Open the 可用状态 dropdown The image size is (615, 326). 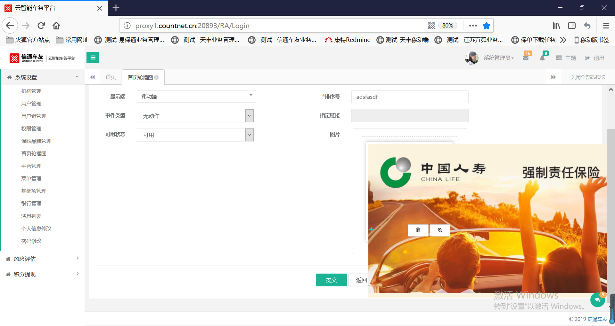[195, 135]
